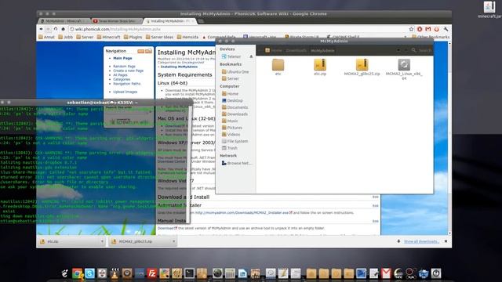The height and width of the screenshot is (282, 502).
Task: Open the Server Ideas bookmarks folder
Action: click(159, 37)
